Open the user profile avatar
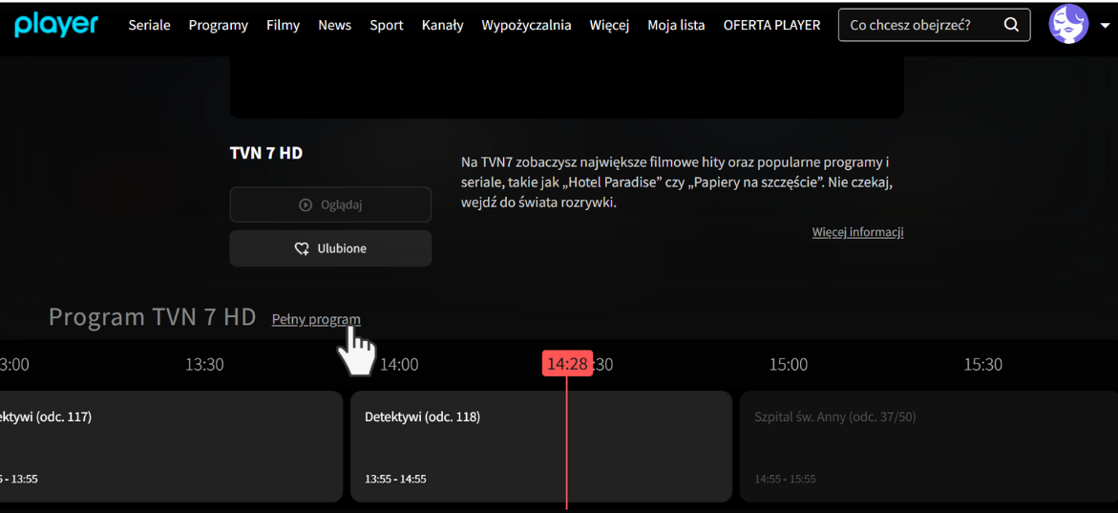The image size is (1118, 513). pyautogui.click(x=1068, y=25)
